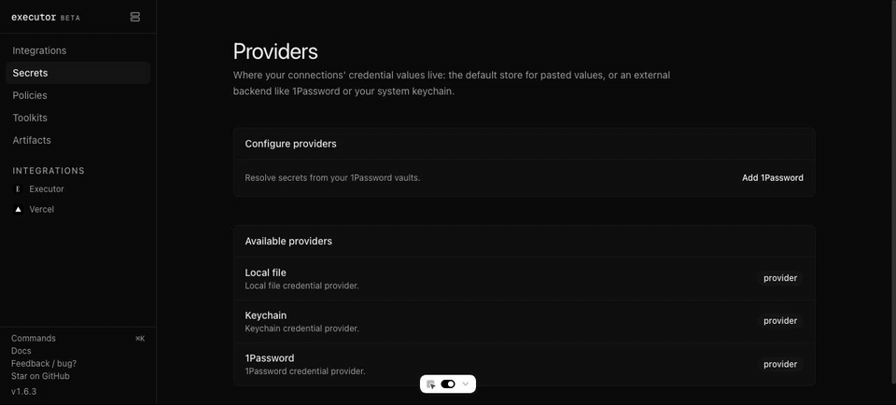Click the sidebar collapse icon beside executor logo
Screen dimensions: 896x405
click(x=134, y=17)
